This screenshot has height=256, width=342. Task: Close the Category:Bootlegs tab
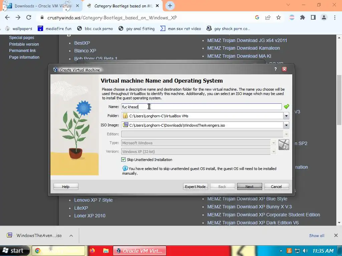click(157, 6)
